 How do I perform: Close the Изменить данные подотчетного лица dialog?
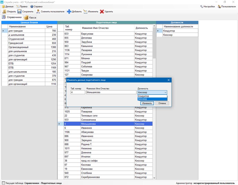pyautogui.click(x=169, y=80)
